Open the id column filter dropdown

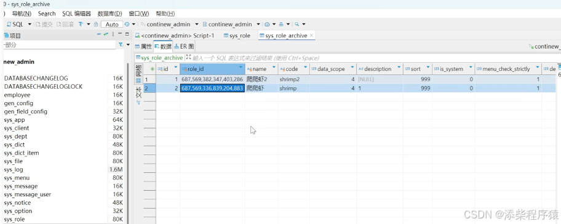point(176,67)
